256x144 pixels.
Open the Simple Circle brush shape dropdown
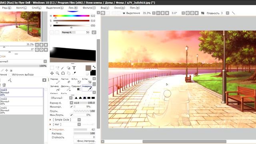point(79,120)
